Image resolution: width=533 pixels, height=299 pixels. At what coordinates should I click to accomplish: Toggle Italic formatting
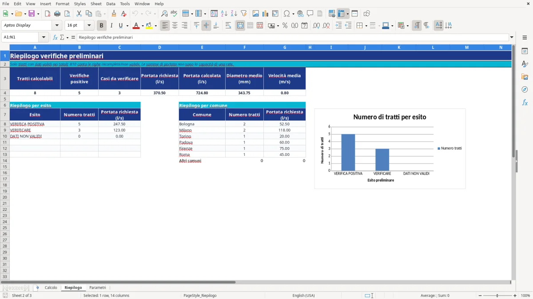pos(111,26)
